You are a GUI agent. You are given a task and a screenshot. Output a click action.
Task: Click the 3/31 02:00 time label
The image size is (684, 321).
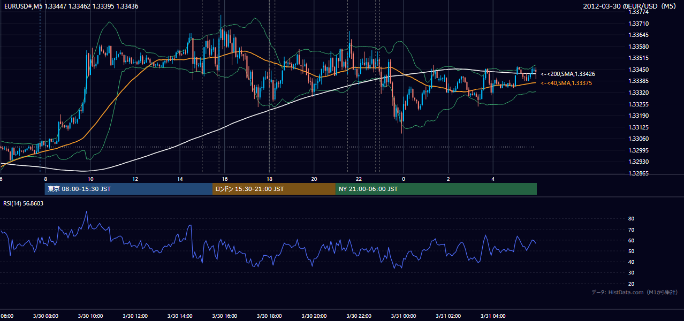448,316
